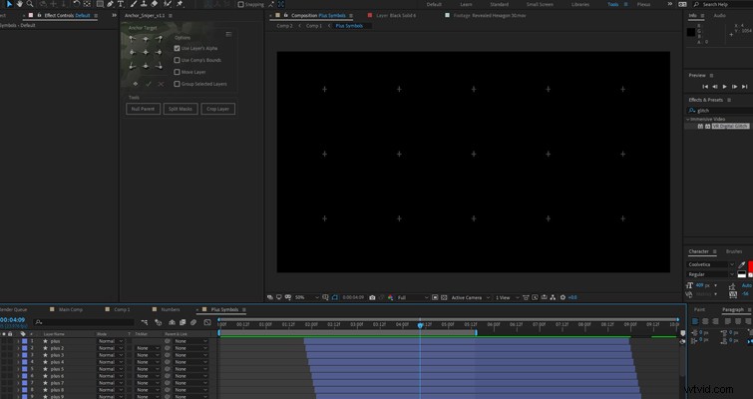The image size is (753, 399).
Task: Toggle the transparency grid icon in viewer
Action: click(x=444, y=297)
